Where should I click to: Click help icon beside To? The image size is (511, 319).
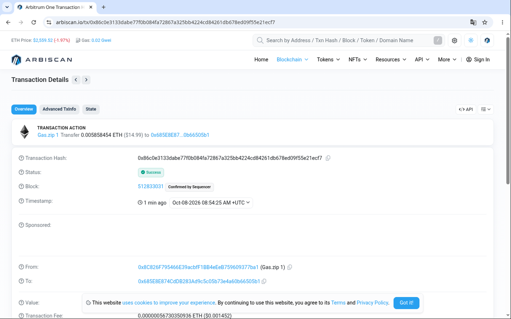(22, 281)
